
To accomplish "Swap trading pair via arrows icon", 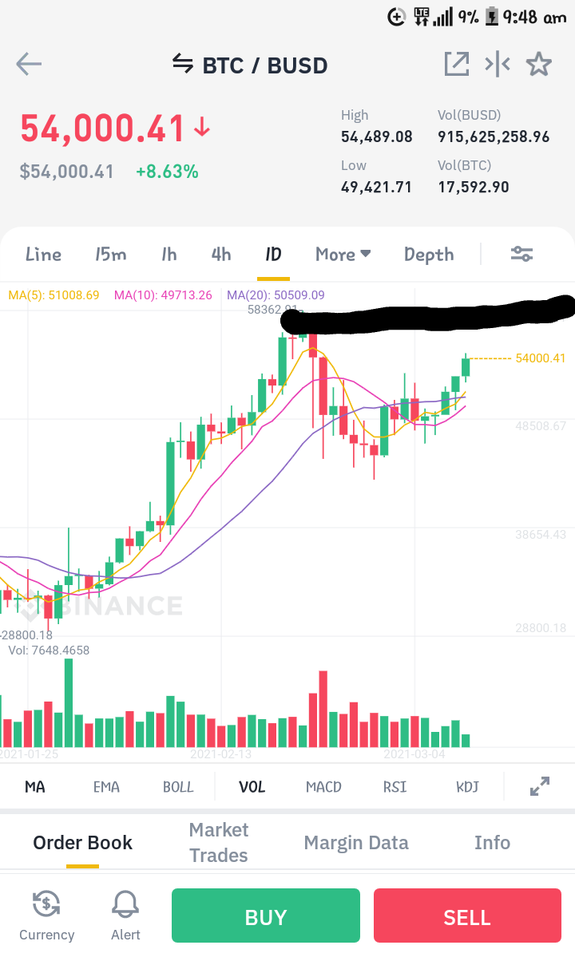I will click(x=183, y=63).
